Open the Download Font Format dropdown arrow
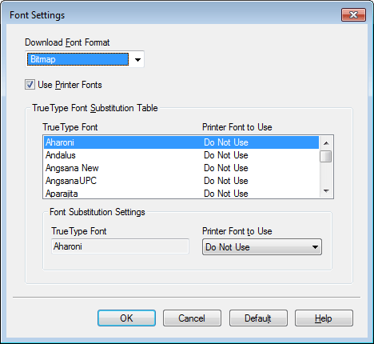This screenshot has width=374, height=344. (137, 59)
